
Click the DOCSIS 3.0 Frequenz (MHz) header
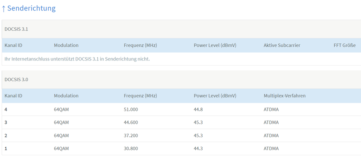(x=140, y=96)
